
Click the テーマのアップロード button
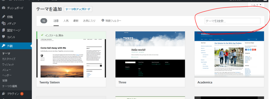tap(78, 9)
